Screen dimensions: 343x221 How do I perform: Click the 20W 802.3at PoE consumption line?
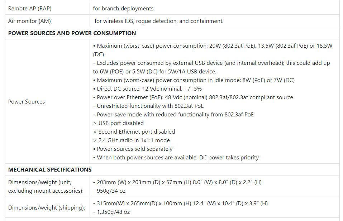pos(214,46)
